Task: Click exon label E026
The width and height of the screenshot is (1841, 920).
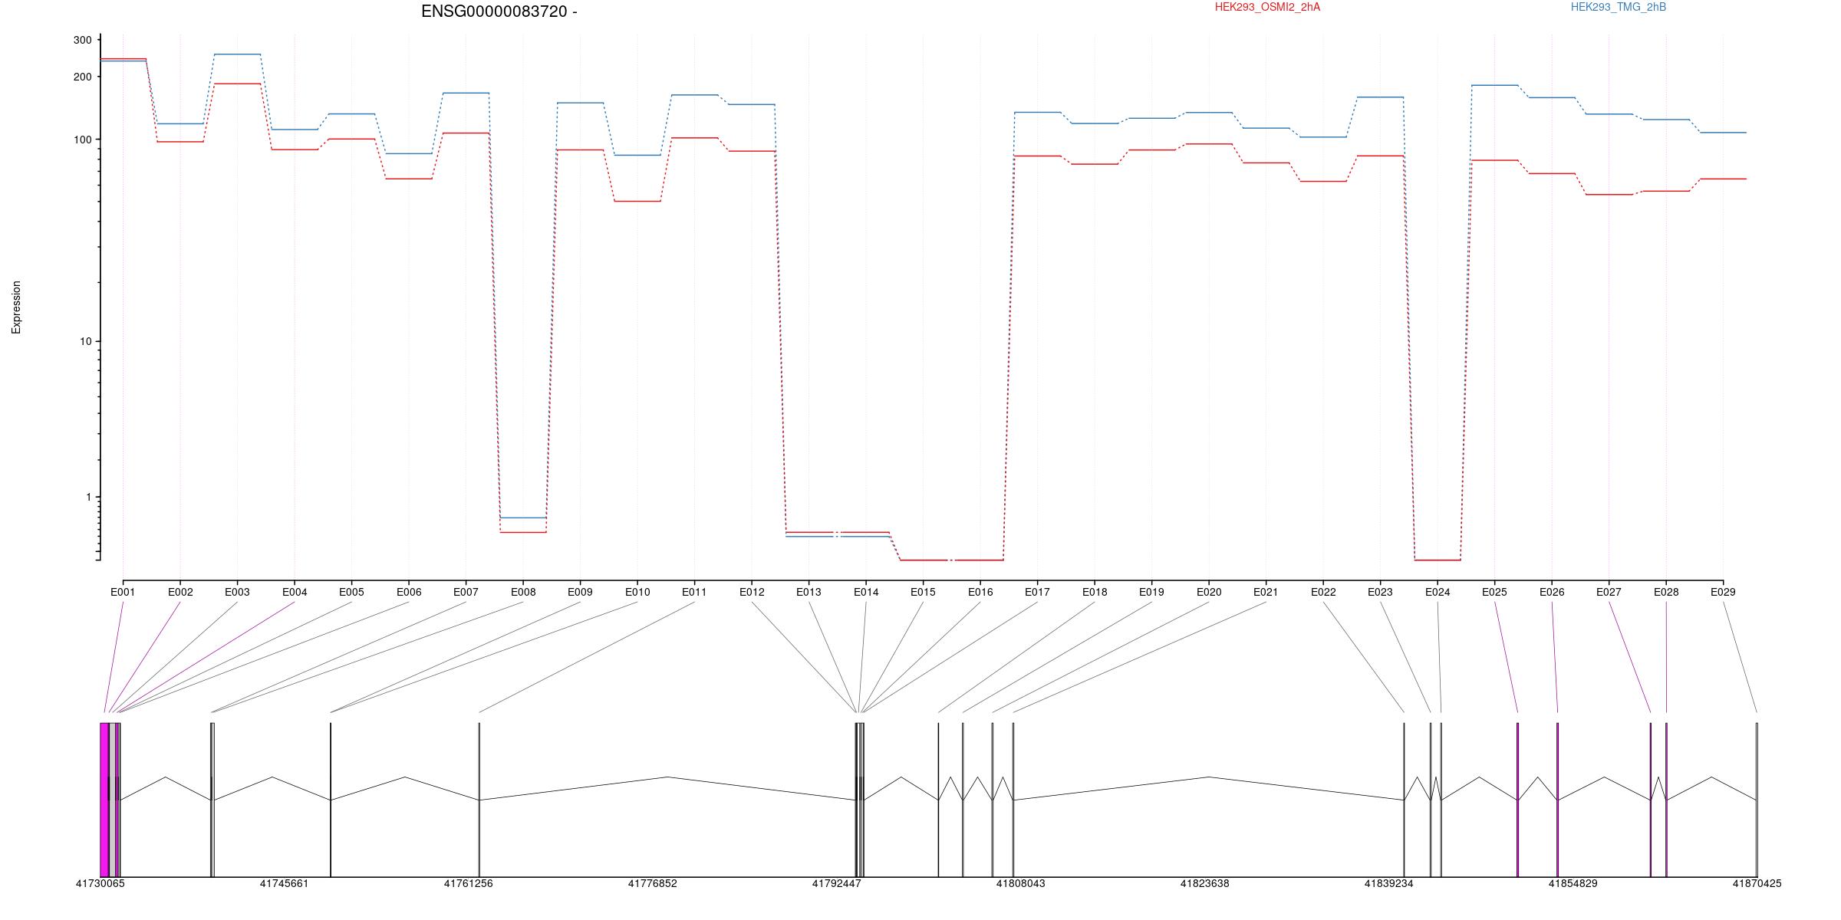Action: coord(1552,592)
